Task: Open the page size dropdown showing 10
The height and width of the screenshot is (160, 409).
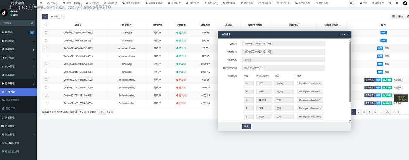Action: coord(101,112)
